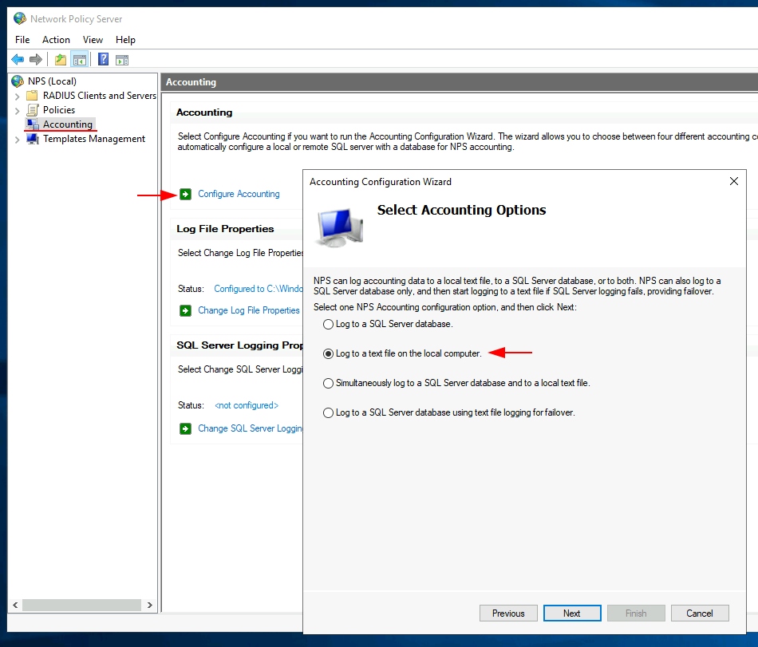Toggle the Show/Hide Console Tree icon

(x=80, y=59)
